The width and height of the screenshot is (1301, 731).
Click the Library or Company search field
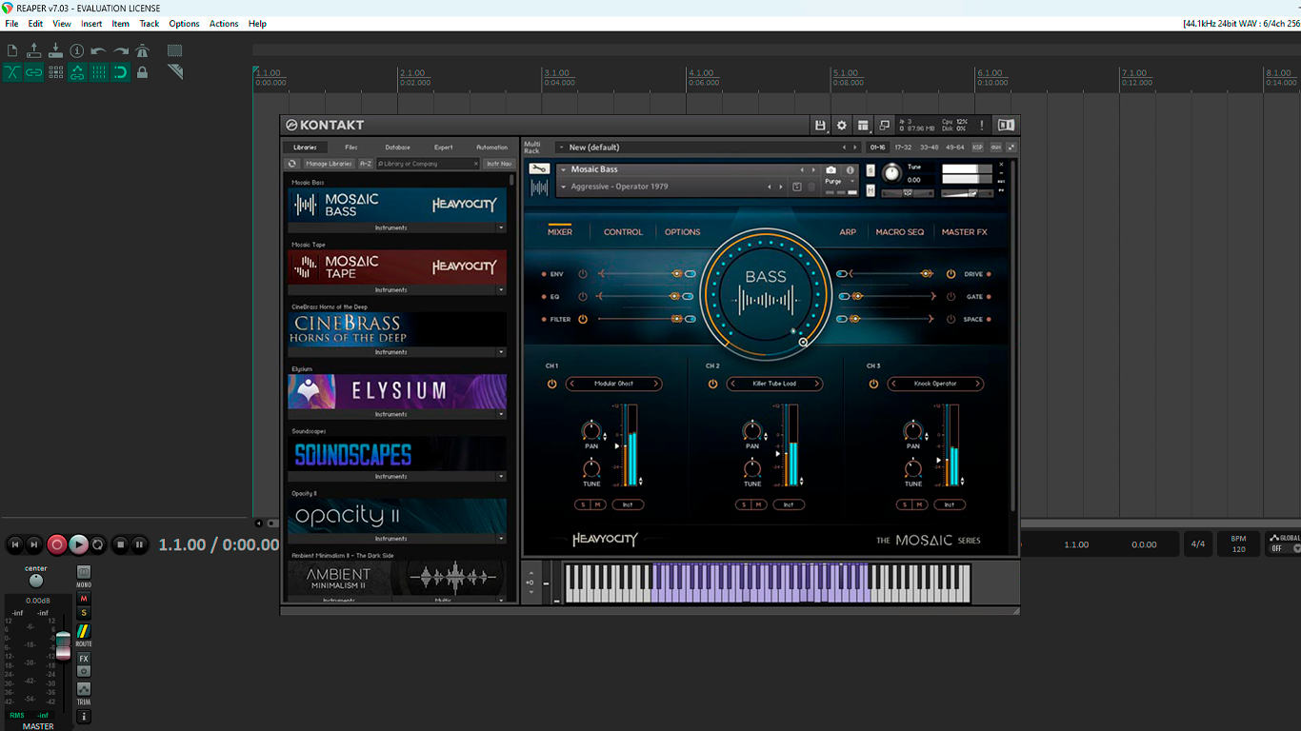coord(428,164)
